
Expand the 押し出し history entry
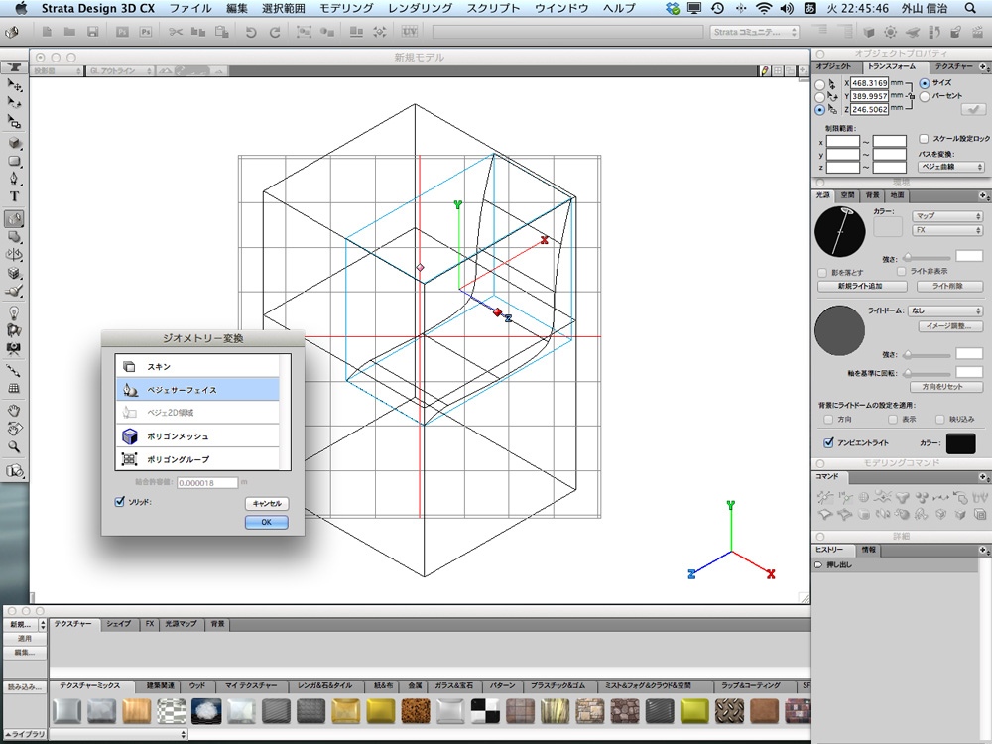point(818,565)
